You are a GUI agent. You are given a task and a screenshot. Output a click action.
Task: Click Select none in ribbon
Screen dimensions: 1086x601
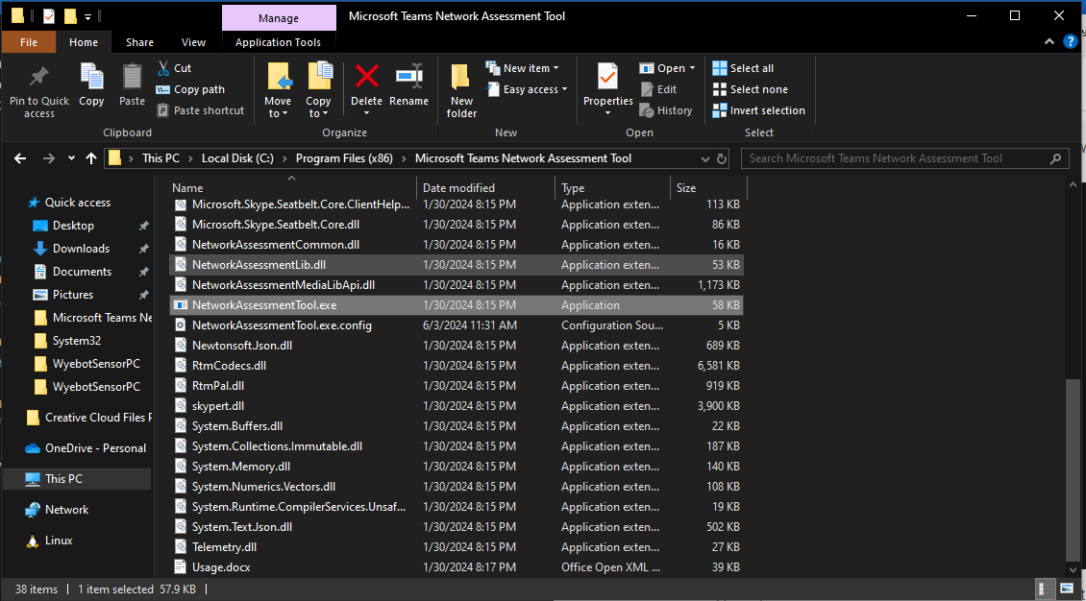click(750, 89)
